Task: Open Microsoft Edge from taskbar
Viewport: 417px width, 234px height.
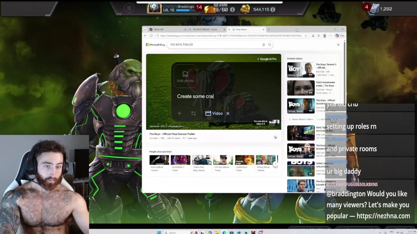Action: pos(224,232)
